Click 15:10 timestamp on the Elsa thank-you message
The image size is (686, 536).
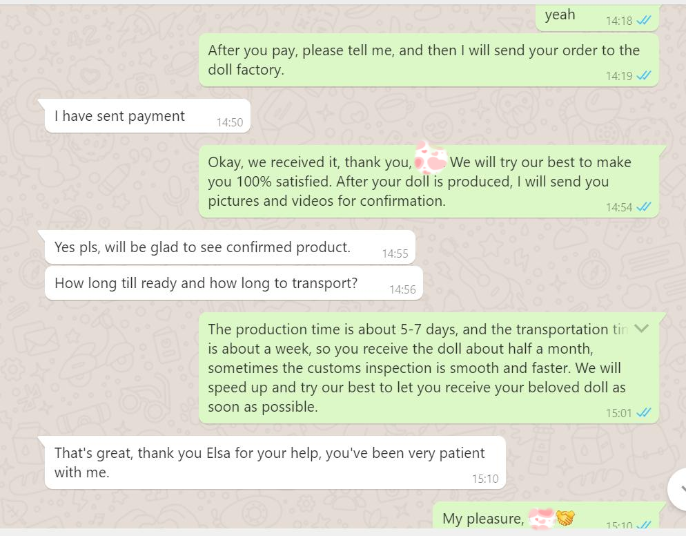tap(484, 478)
